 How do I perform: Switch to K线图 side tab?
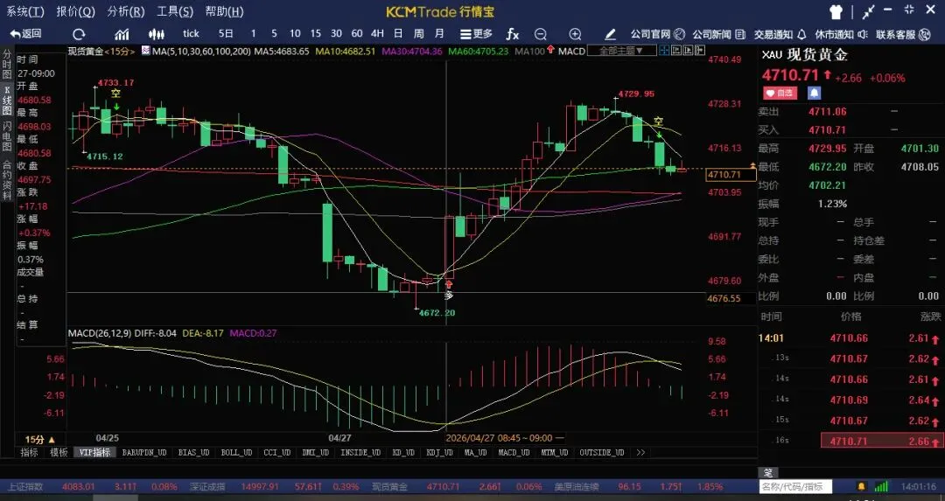point(7,101)
